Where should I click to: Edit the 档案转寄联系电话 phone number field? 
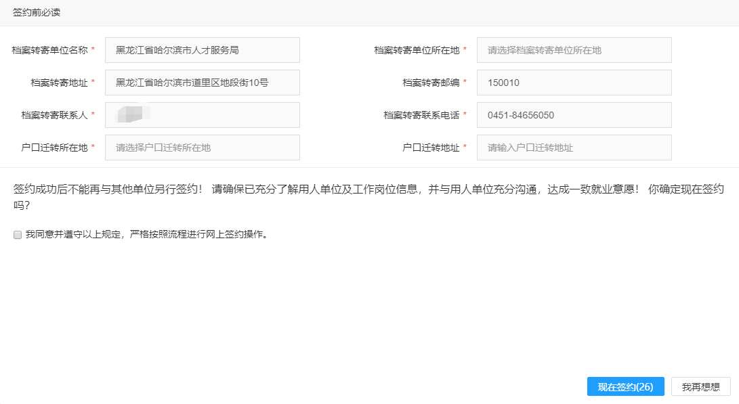[574, 115]
